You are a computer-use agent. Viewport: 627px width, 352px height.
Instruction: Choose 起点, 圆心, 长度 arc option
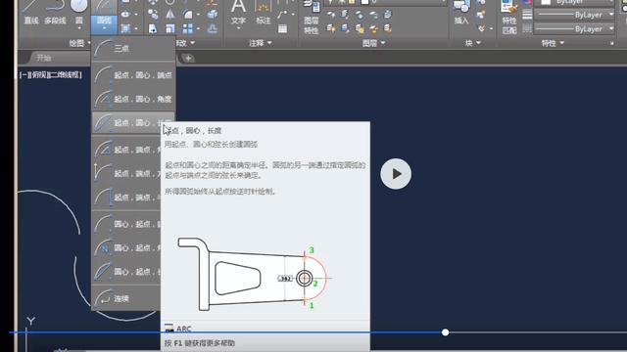click(x=133, y=122)
